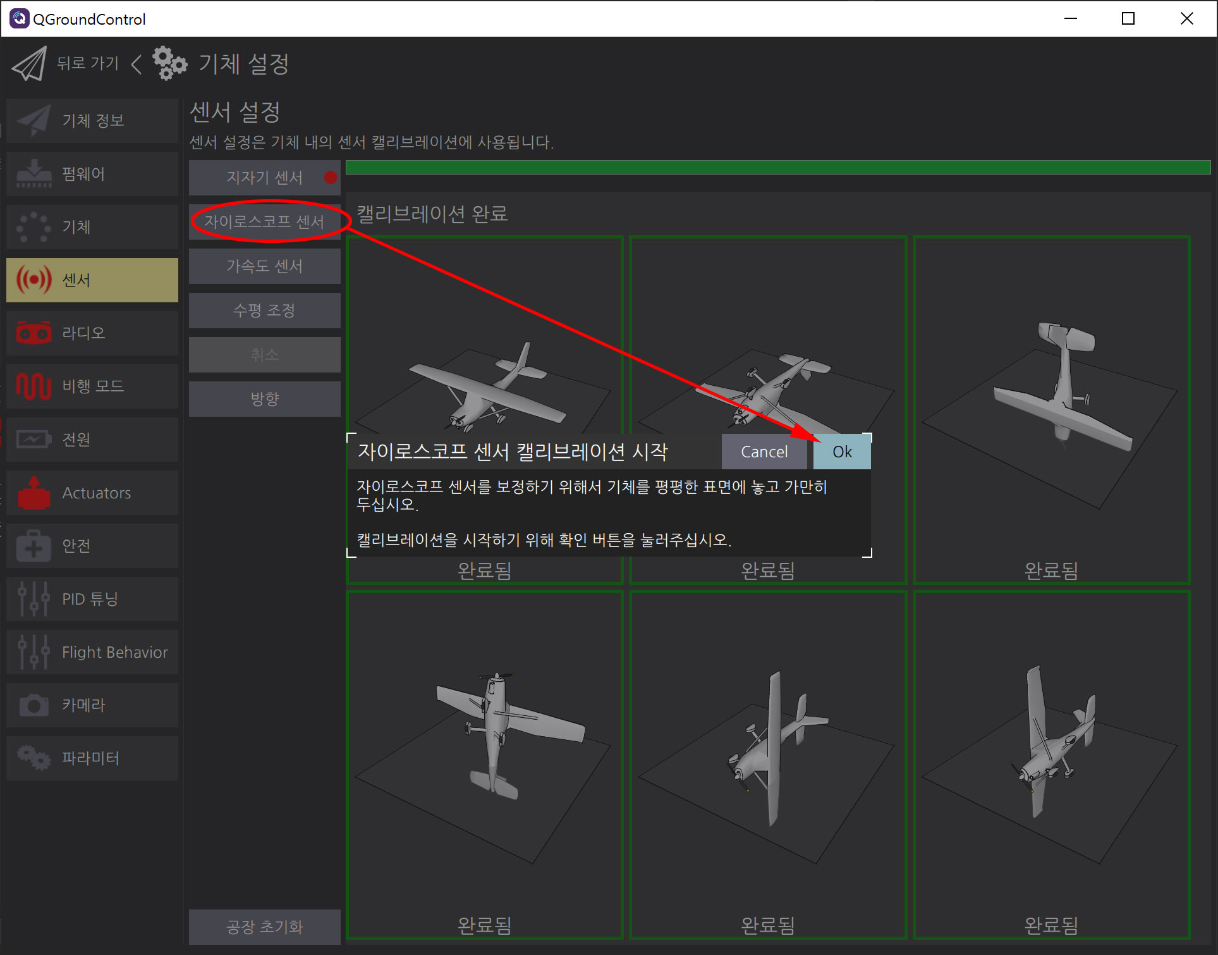Screen dimensions: 1218x955
Task: Click the 공장 초기화 factory reset button
Action: pos(264,927)
